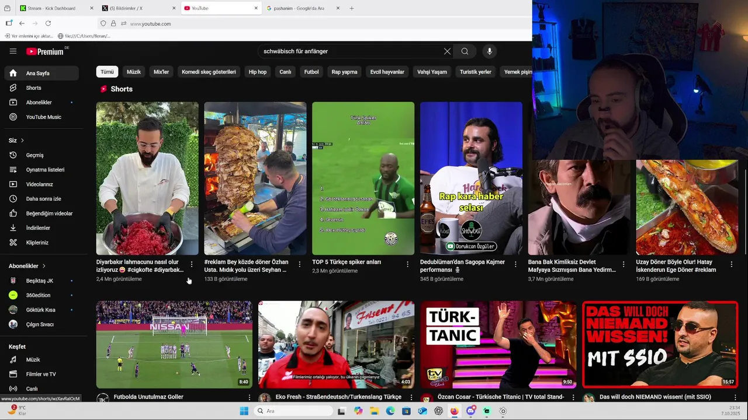Click the taskbar Ara search box
The width and height of the screenshot is (748, 420).
point(294,411)
